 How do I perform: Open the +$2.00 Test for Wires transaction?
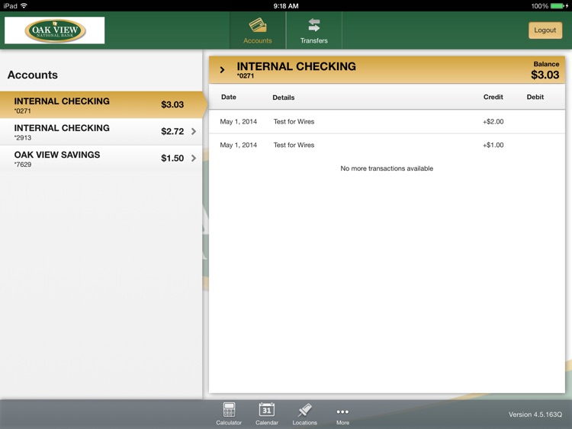click(x=387, y=122)
